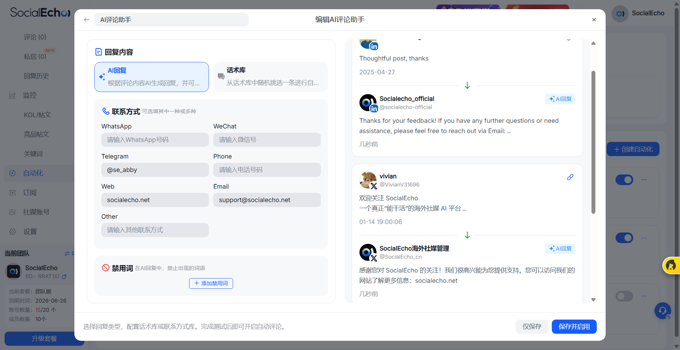680x350 pixels.
Task: Click the preview panel scroll-up arrow
Action: [x=593, y=43]
